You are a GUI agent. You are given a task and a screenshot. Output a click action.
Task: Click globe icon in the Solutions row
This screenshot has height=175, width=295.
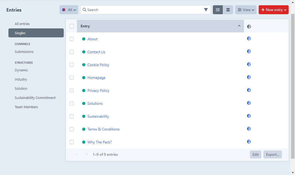pos(249,103)
